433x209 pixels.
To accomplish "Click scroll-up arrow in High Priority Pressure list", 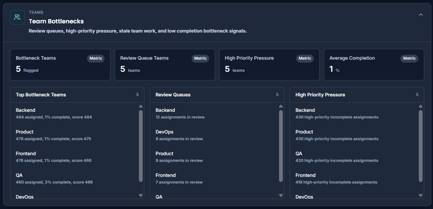I will pos(420,106).
